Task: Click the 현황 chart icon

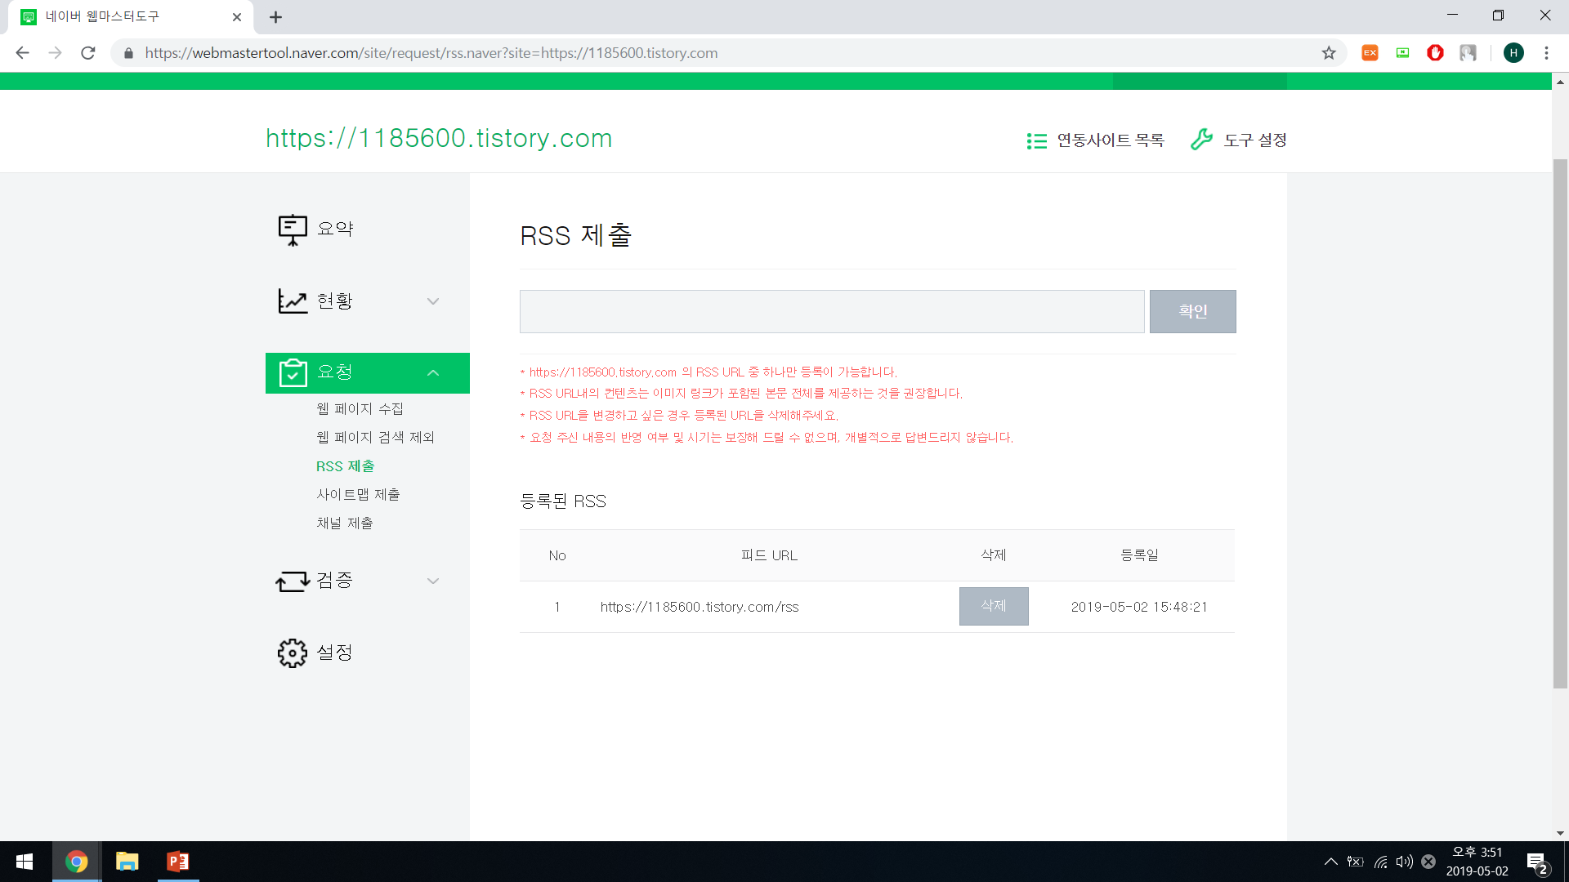Action: pos(293,301)
